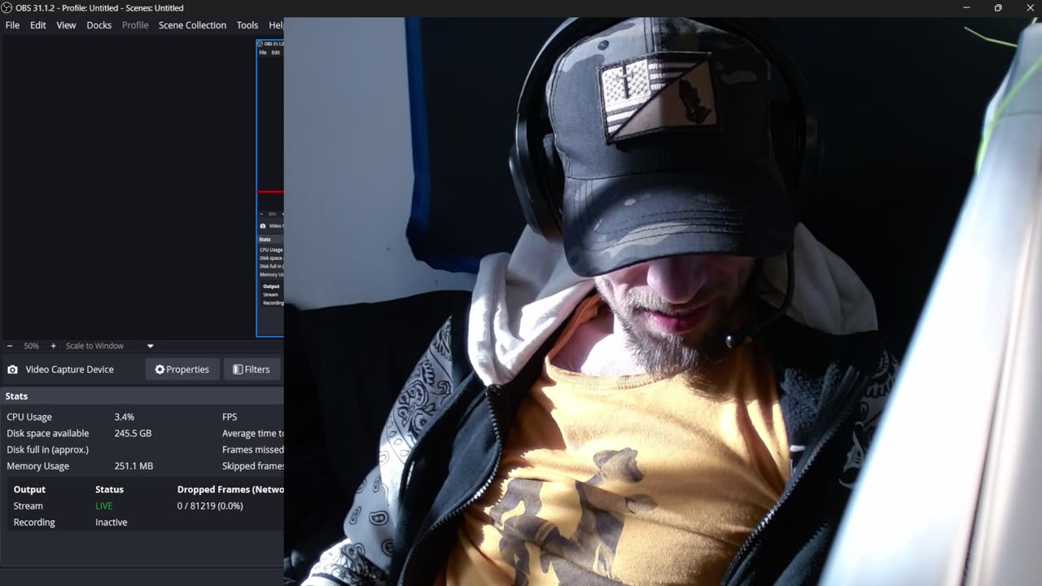1042x586 pixels.
Task: Open the Edit menu
Action: pyautogui.click(x=38, y=25)
